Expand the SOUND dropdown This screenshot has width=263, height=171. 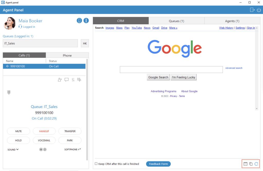click(x=13, y=150)
